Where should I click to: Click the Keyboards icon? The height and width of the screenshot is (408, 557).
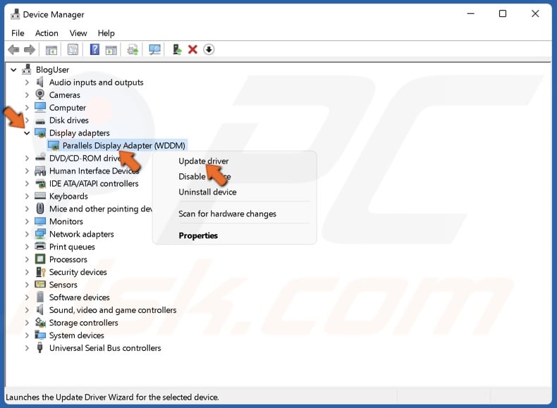pyautogui.click(x=40, y=196)
